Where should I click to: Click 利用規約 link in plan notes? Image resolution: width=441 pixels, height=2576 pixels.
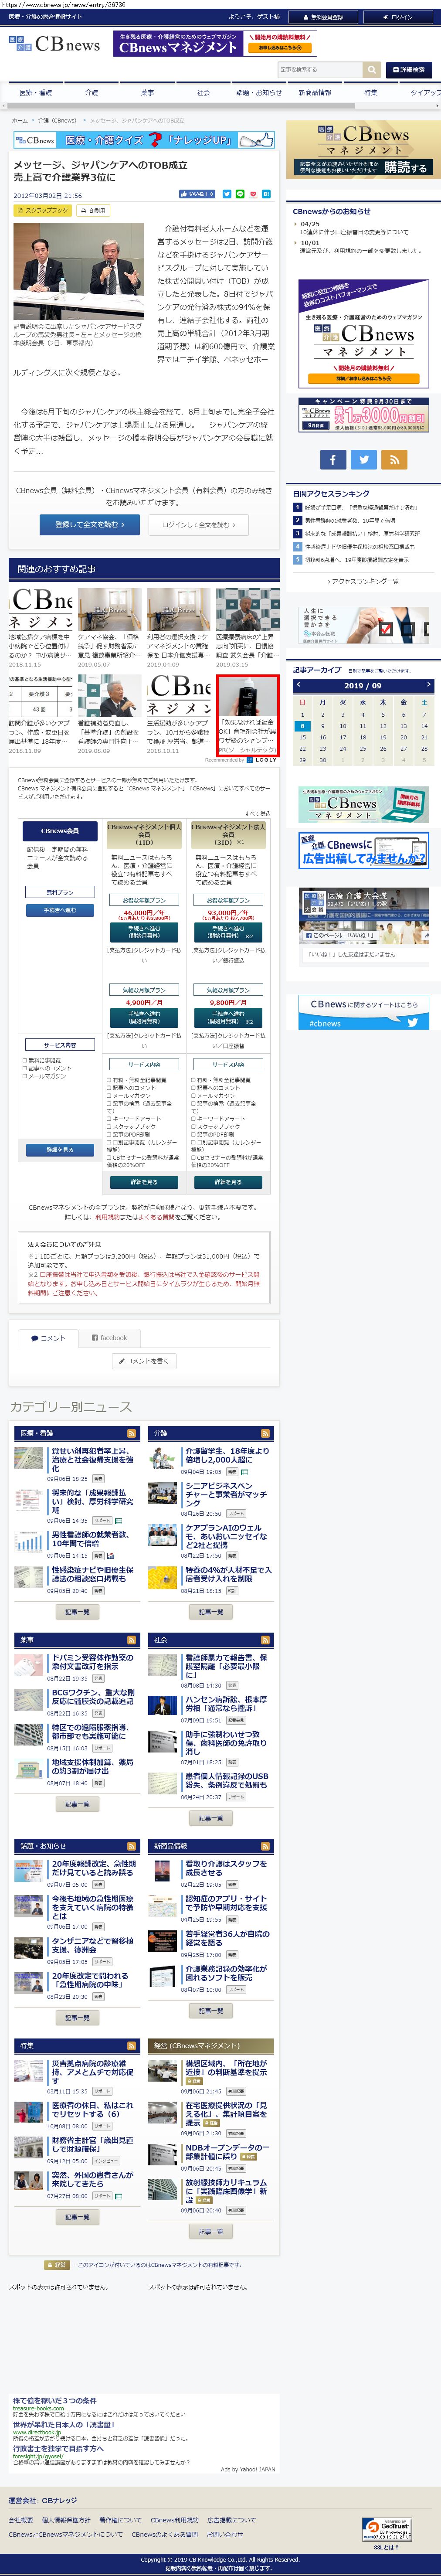(x=108, y=1217)
